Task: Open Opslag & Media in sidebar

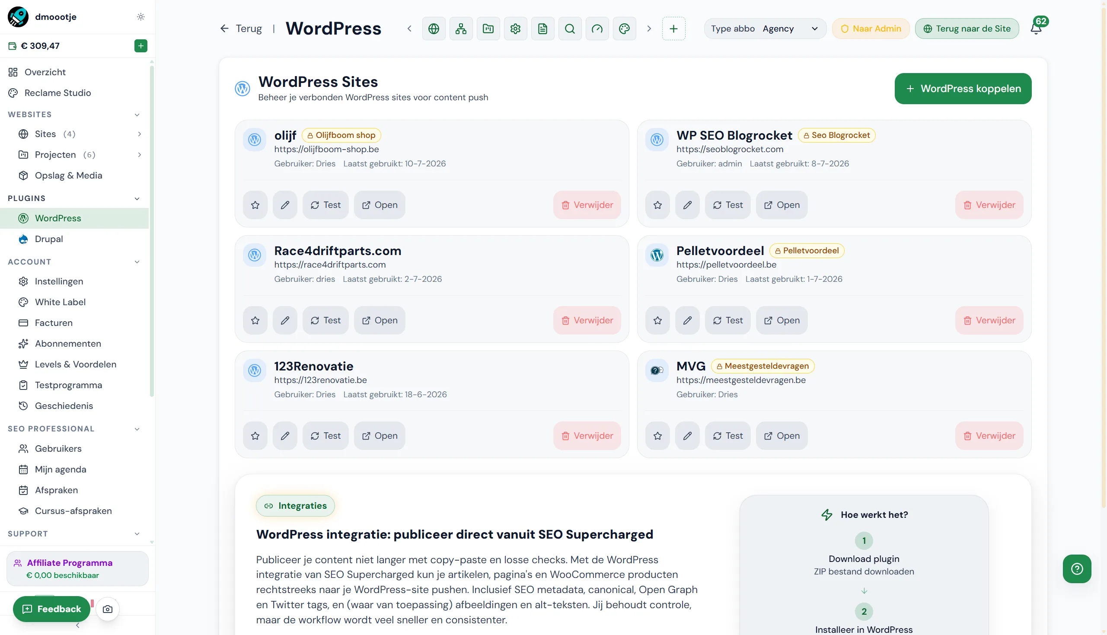Action: pyautogui.click(x=74, y=176)
